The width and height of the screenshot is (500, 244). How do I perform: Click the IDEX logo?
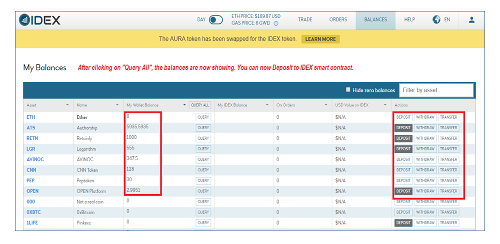point(39,20)
